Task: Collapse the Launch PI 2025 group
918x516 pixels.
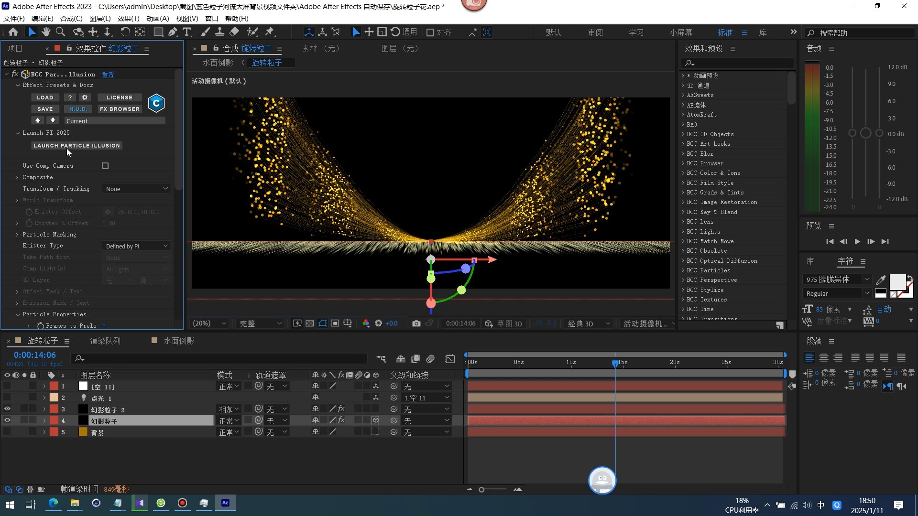Action: [18, 133]
